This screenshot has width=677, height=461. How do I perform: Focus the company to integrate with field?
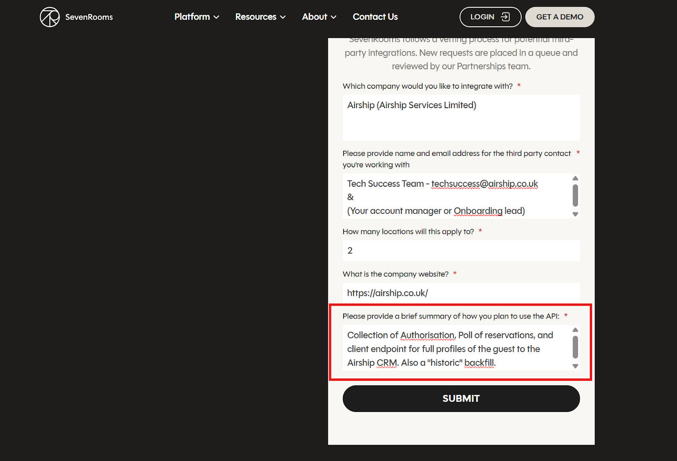pos(461,117)
